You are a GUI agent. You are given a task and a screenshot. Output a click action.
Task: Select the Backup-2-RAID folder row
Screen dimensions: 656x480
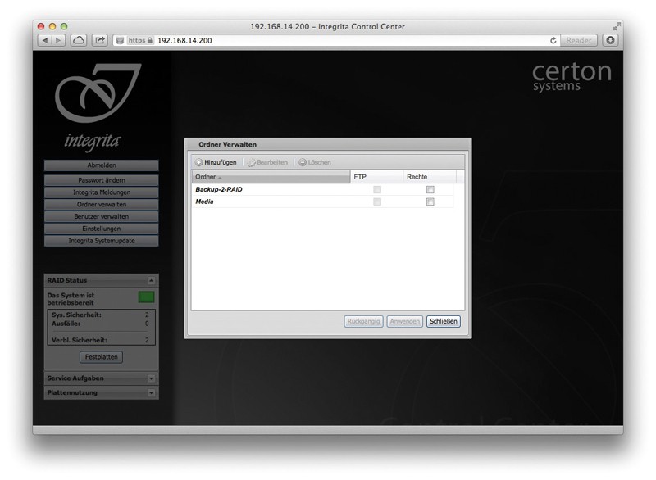click(322, 190)
